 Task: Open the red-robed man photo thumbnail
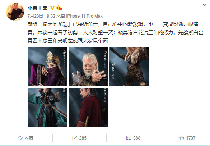click(88, 108)
